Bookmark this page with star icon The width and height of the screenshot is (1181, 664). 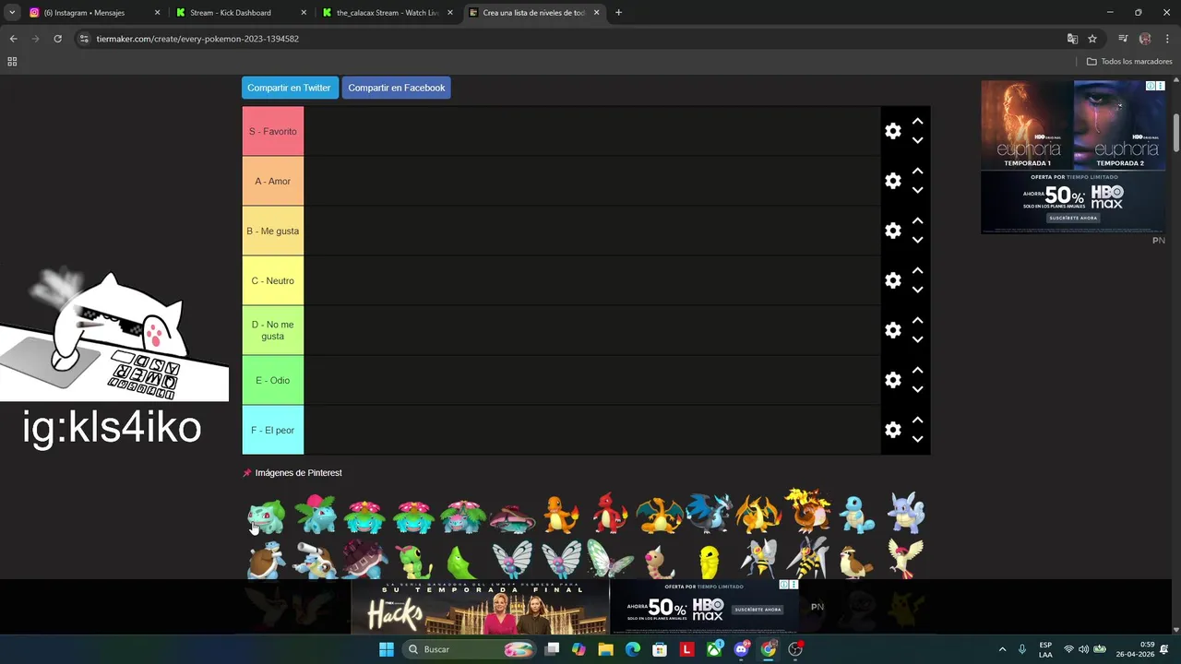coord(1092,39)
